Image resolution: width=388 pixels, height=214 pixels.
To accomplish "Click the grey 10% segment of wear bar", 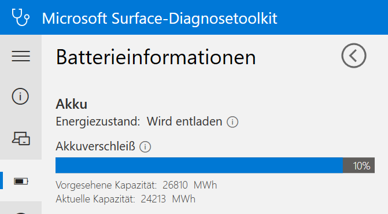I will tap(359, 165).
